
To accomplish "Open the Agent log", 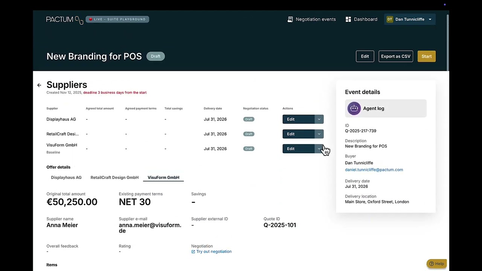I will click(386, 108).
